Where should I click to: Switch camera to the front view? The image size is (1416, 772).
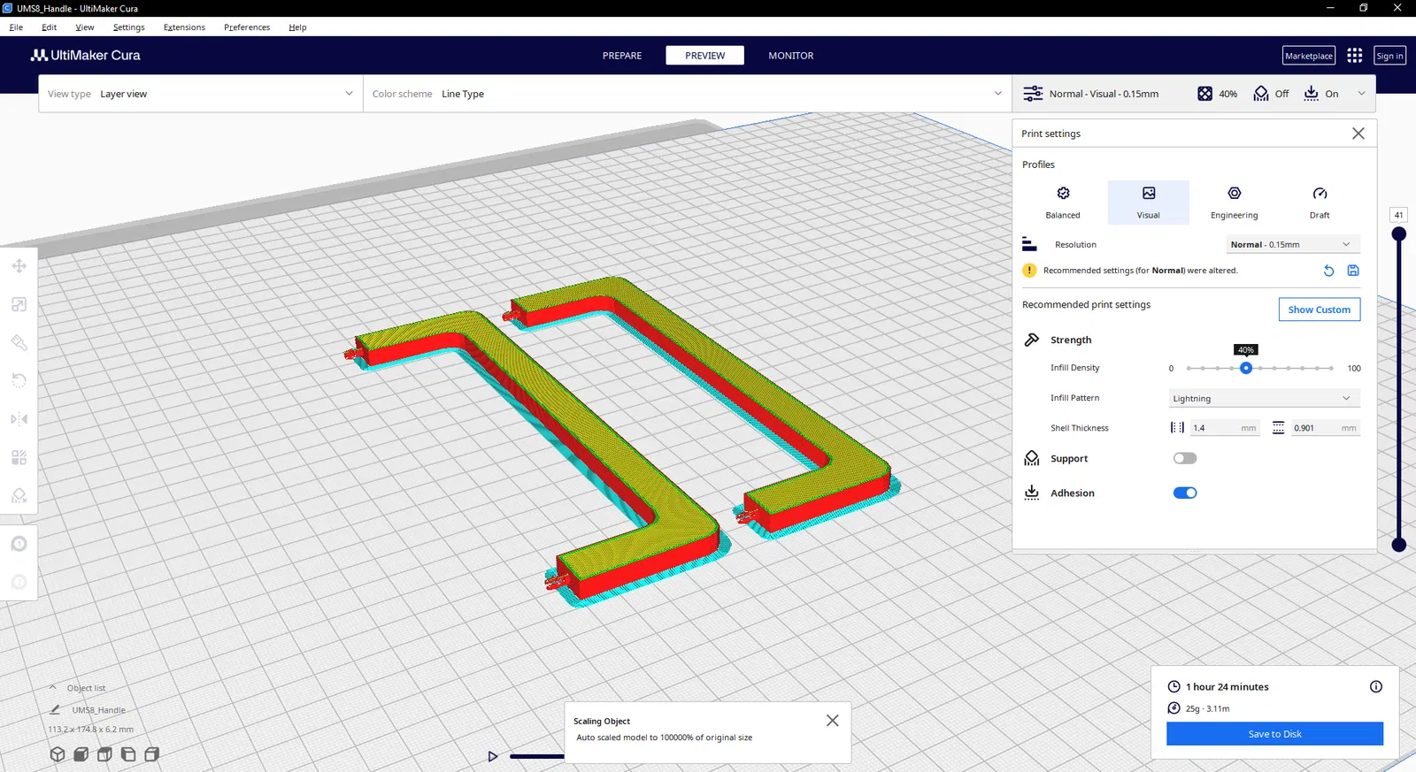pyautogui.click(x=81, y=754)
